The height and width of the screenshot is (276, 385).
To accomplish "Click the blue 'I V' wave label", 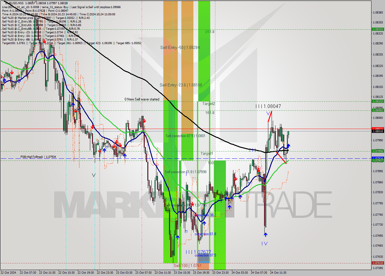I will (x=264, y=244).
